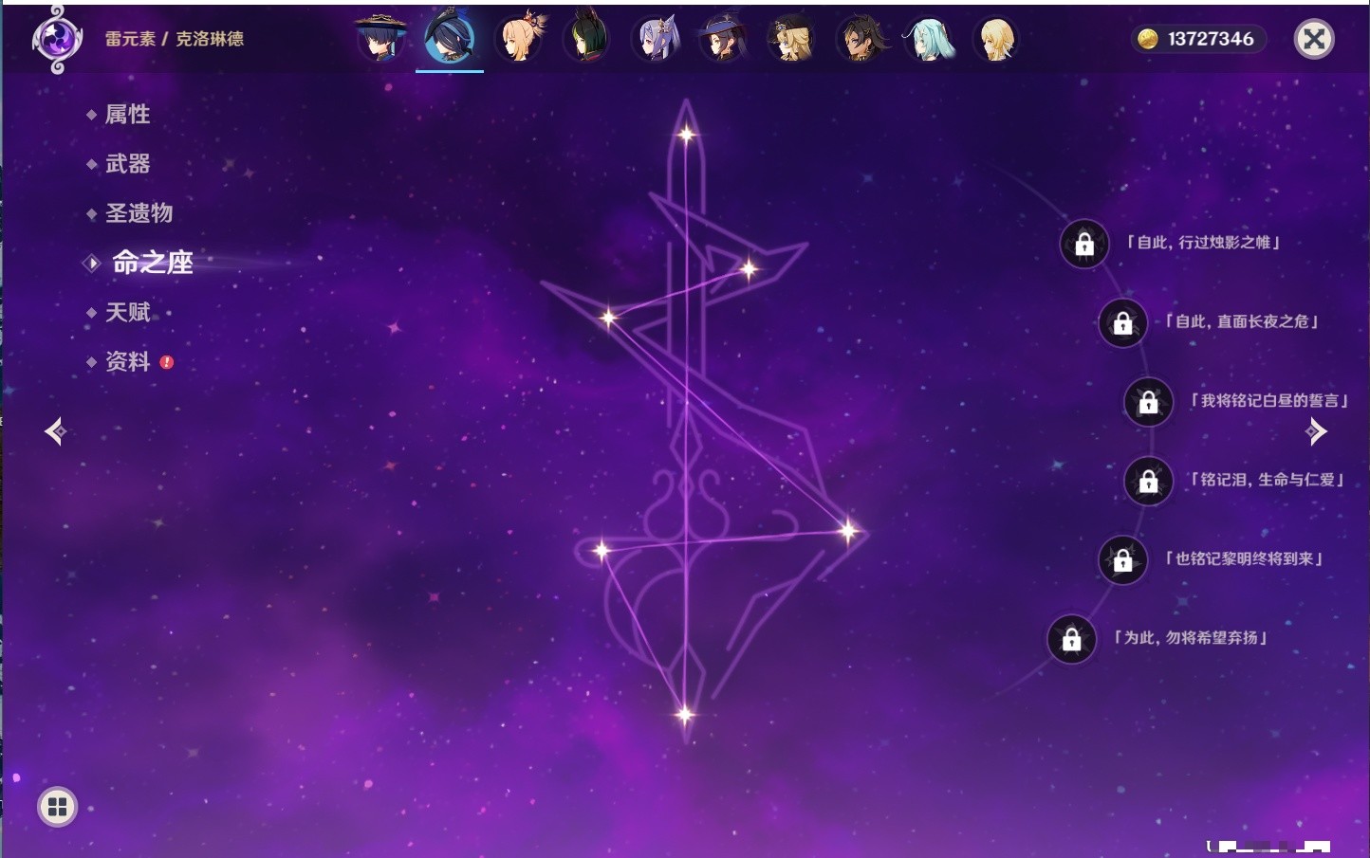Open the grid menu button at bottom-left
Image resolution: width=1370 pixels, height=858 pixels.
pyautogui.click(x=57, y=807)
